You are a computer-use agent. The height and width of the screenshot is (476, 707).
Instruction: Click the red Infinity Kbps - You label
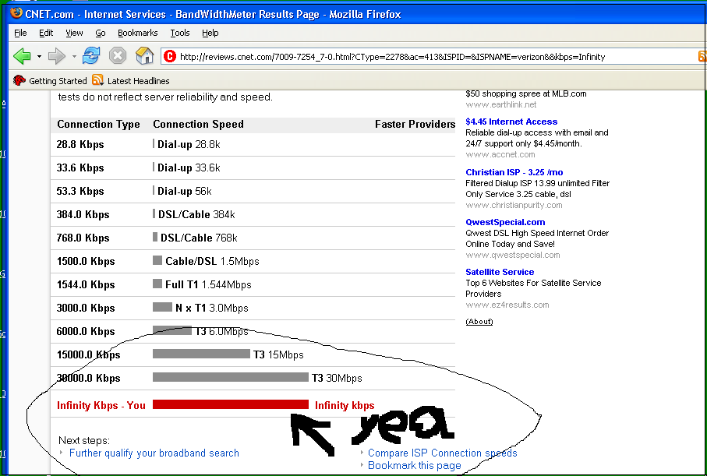(x=101, y=405)
